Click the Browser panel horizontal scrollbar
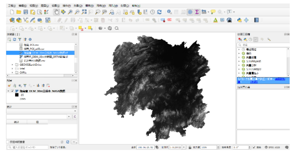This screenshot has width=294, height=159. [x=40, y=76]
